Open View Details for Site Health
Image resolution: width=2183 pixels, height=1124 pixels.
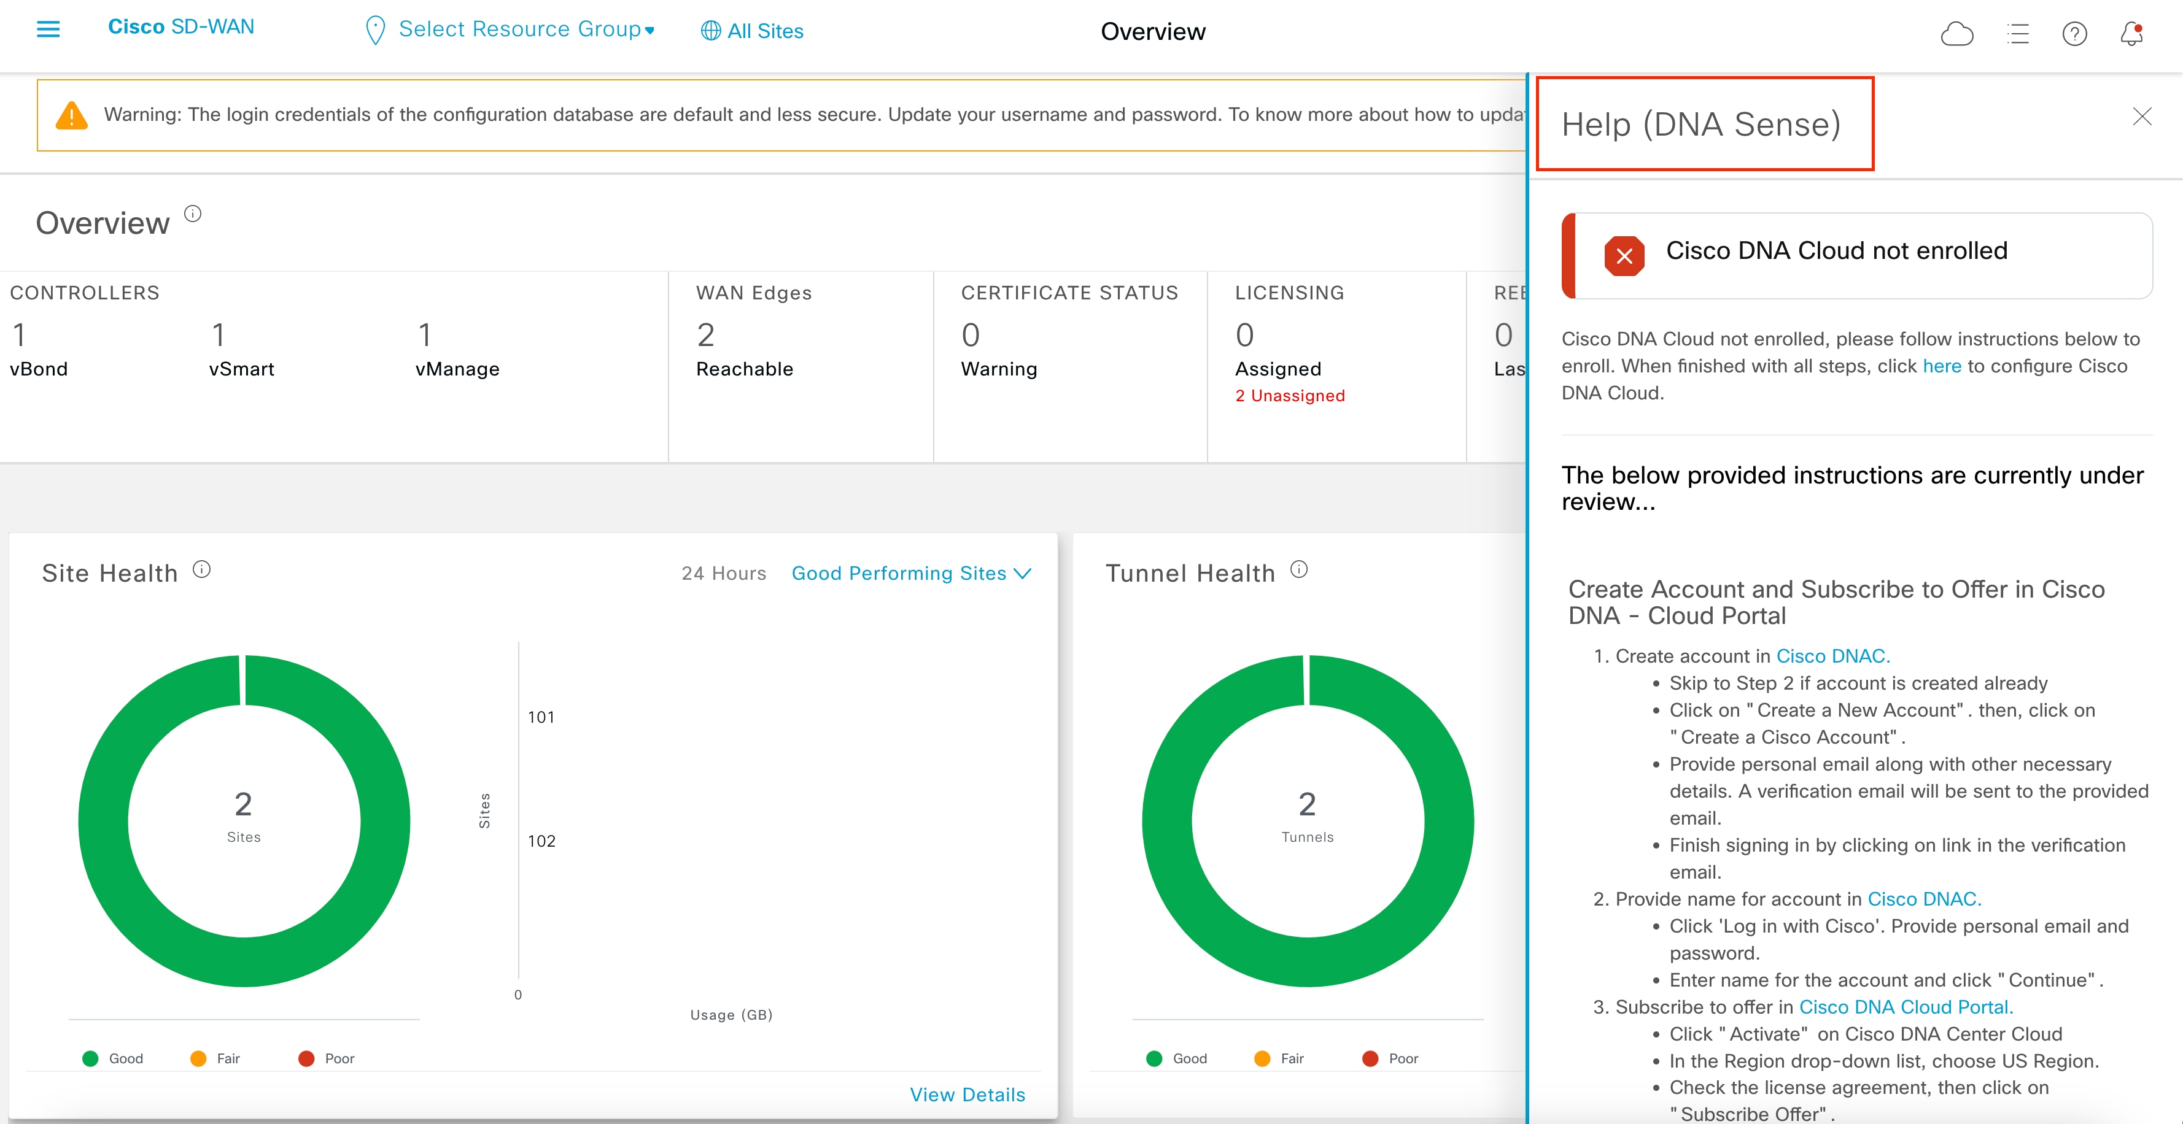pyautogui.click(x=967, y=1095)
